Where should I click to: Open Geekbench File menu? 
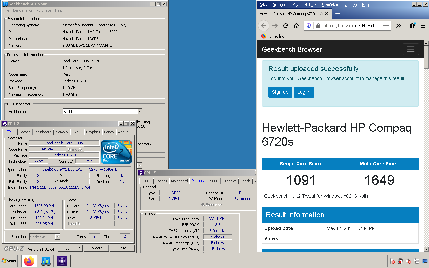pyautogui.click(x=6, y=10)
